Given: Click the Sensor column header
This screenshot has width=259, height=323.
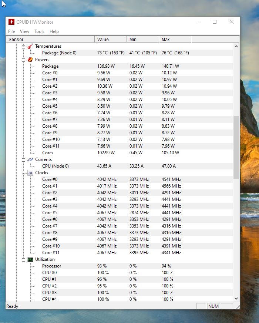Looking at the screenshot, I should click(50, 39).
